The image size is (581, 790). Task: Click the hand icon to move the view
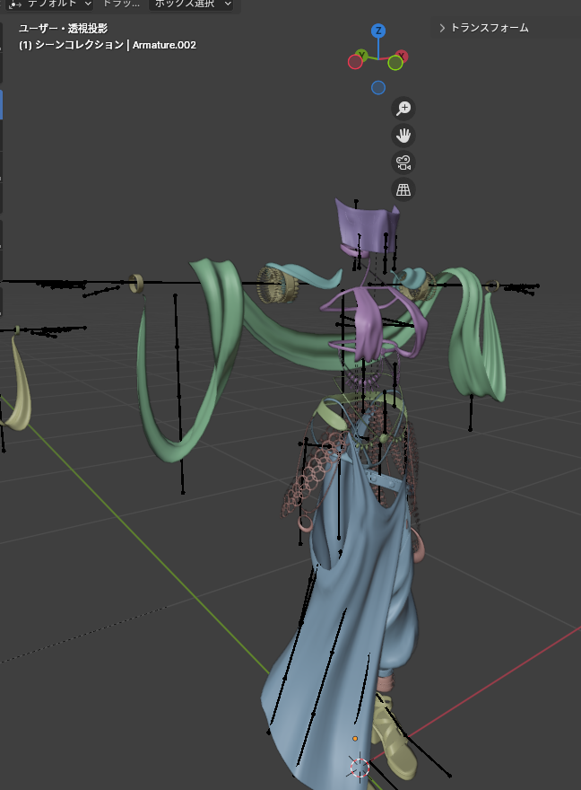(403, 136)
